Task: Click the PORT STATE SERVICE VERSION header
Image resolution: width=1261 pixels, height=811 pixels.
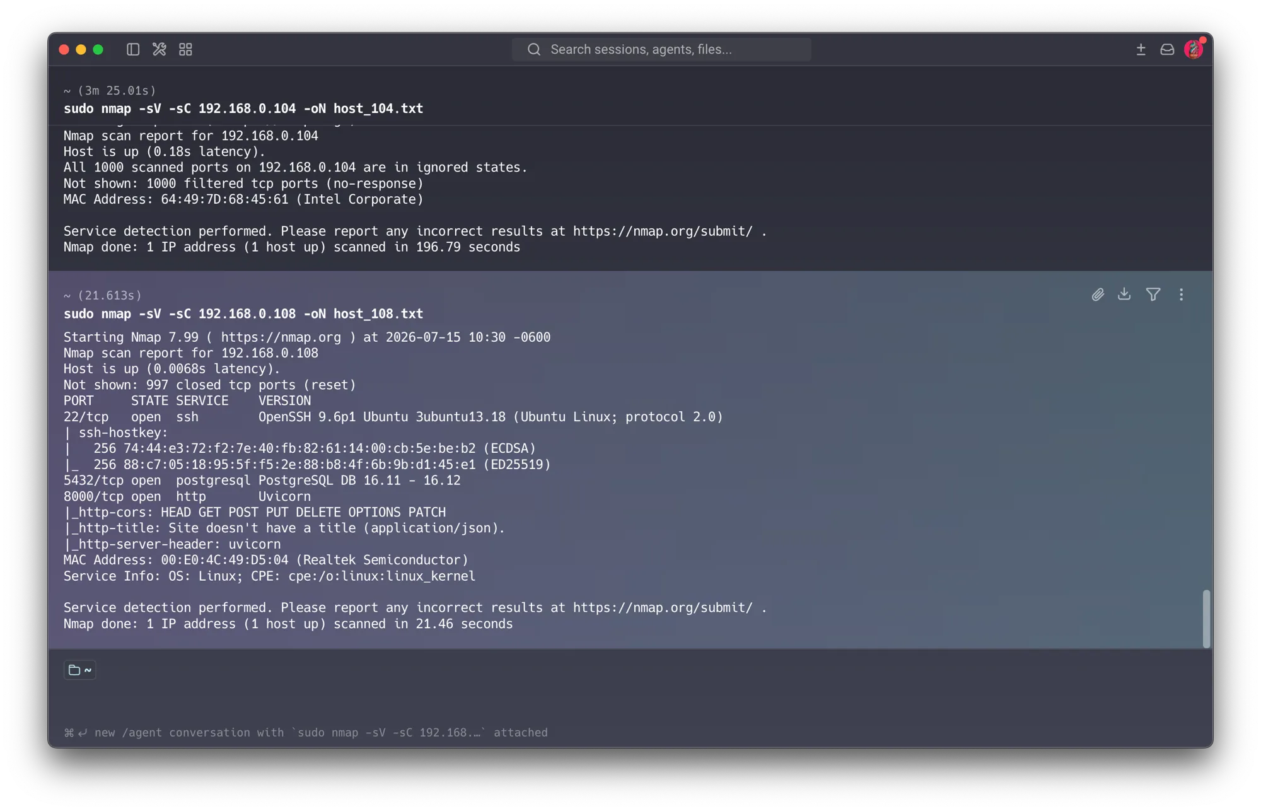Action: (x=187, y=400)
